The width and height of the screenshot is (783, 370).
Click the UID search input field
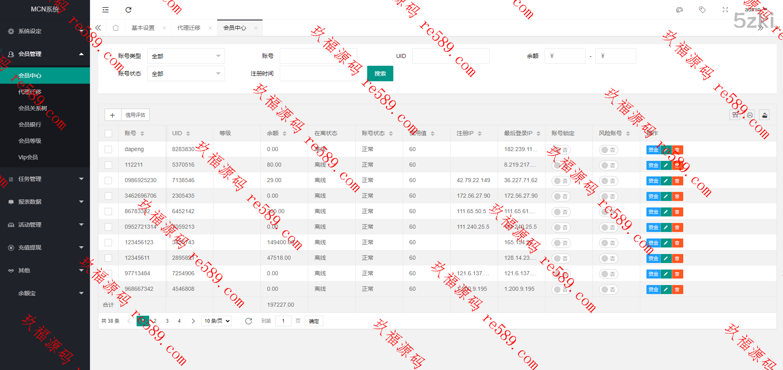tap(451, 56)
